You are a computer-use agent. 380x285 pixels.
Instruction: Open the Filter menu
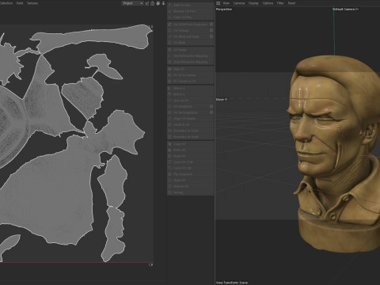point(280,3)
